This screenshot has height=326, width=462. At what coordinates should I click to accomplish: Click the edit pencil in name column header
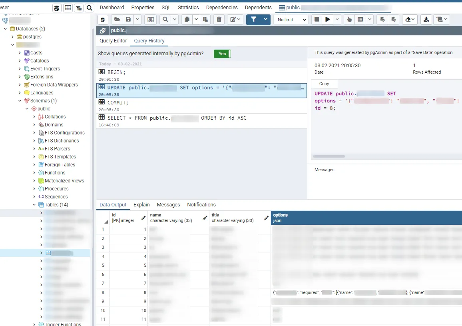coord(205,218)
